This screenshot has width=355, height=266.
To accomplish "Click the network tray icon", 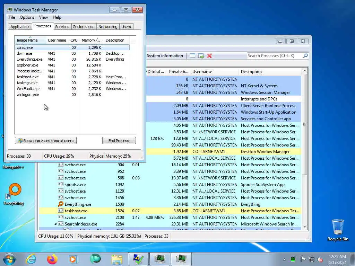I will (x=312, y=259).
